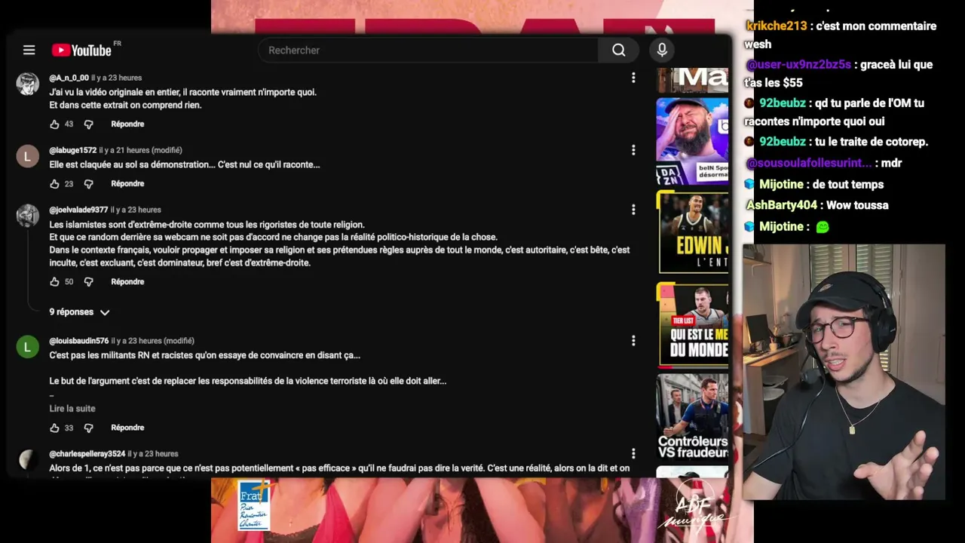
Task: Open the @louisbaudin576 username link
Action: pos(79,341)
